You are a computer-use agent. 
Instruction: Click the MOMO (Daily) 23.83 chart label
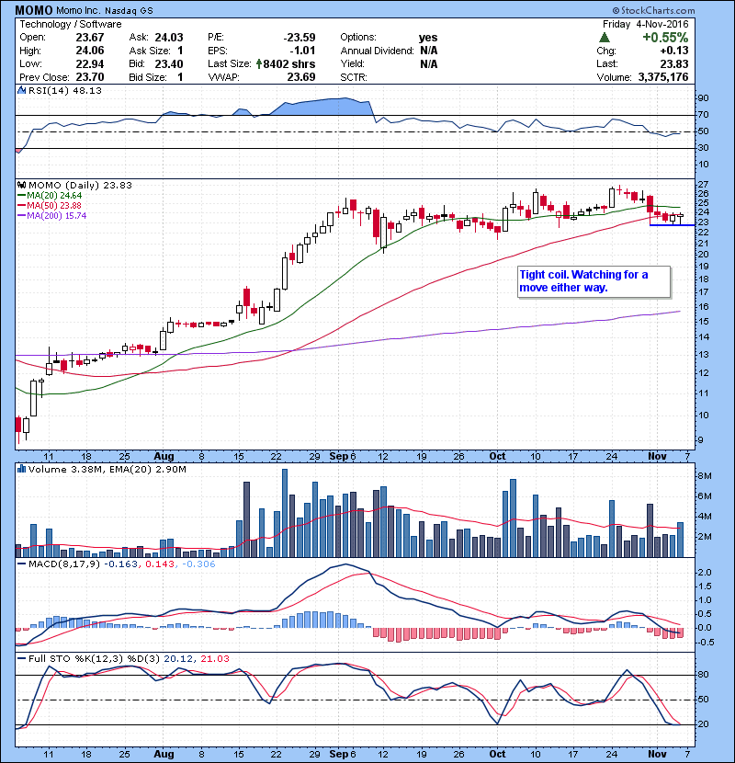click(80, 185)
